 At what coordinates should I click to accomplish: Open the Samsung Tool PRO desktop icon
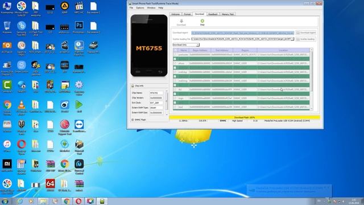click(22, 26)
